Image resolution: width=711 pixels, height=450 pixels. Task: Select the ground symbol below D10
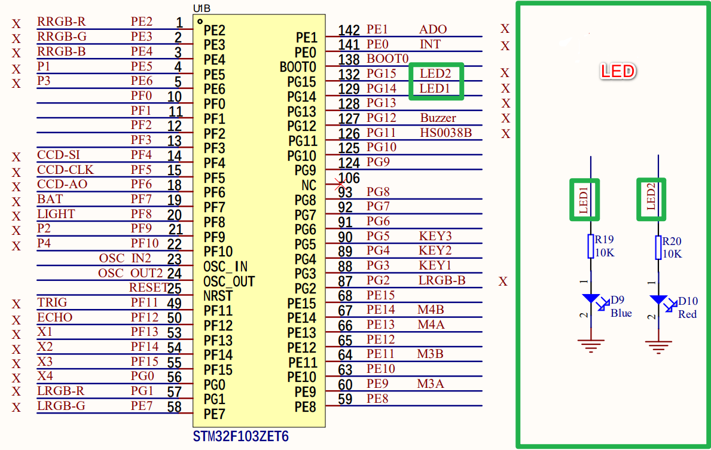[x=658, y=347]
